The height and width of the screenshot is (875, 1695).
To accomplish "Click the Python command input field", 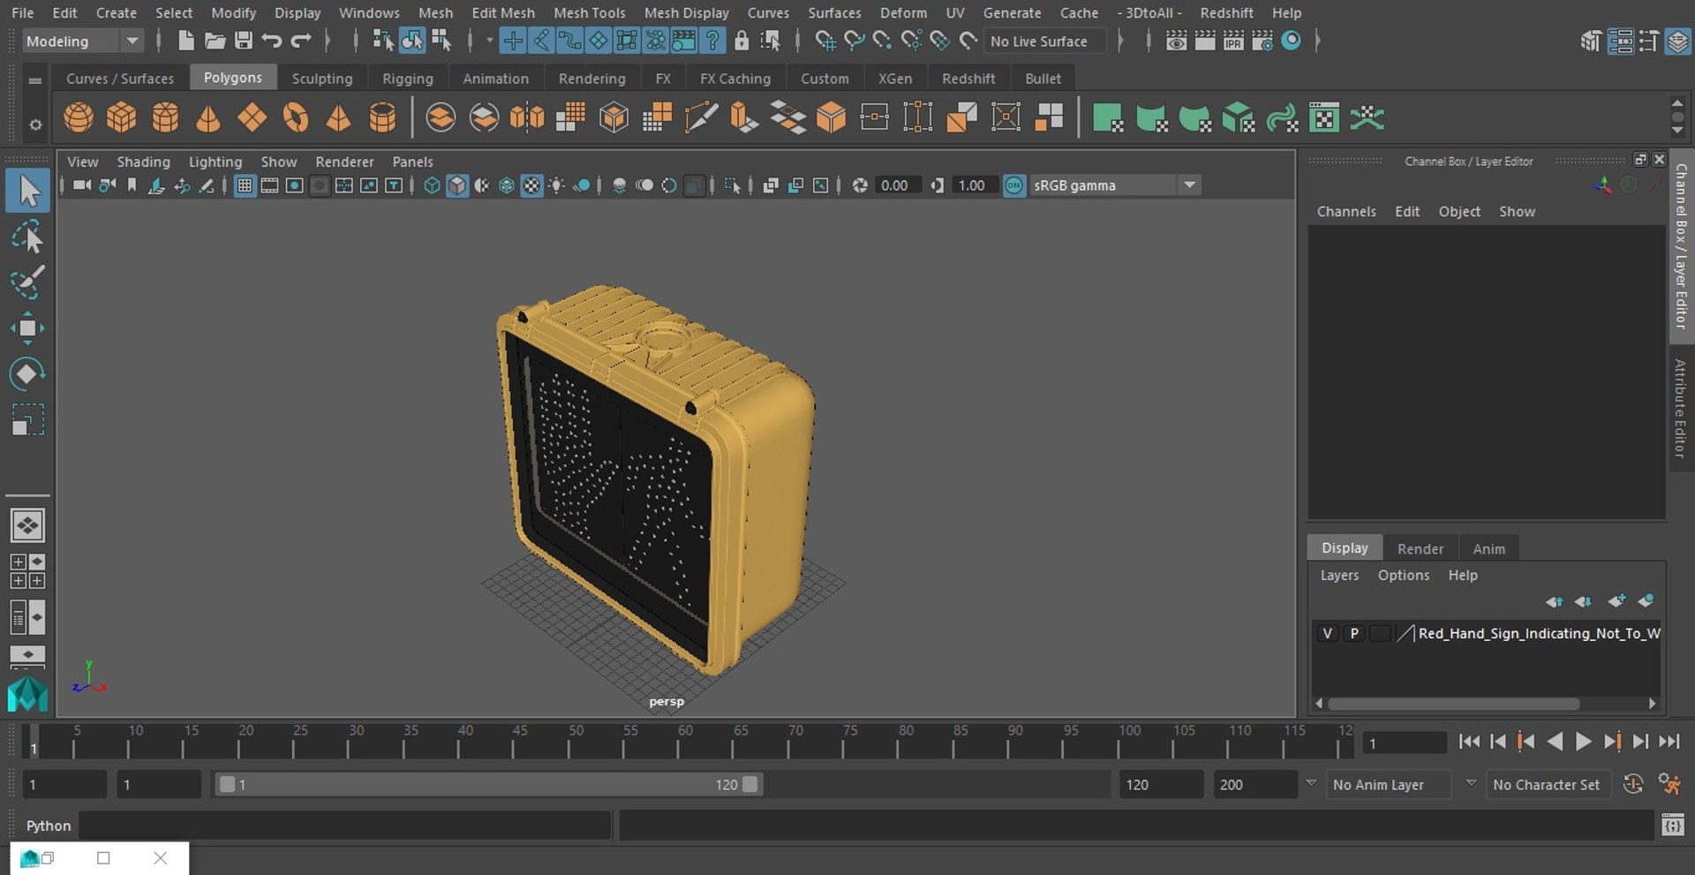I will pyautogui.click(x=344, y=826).
